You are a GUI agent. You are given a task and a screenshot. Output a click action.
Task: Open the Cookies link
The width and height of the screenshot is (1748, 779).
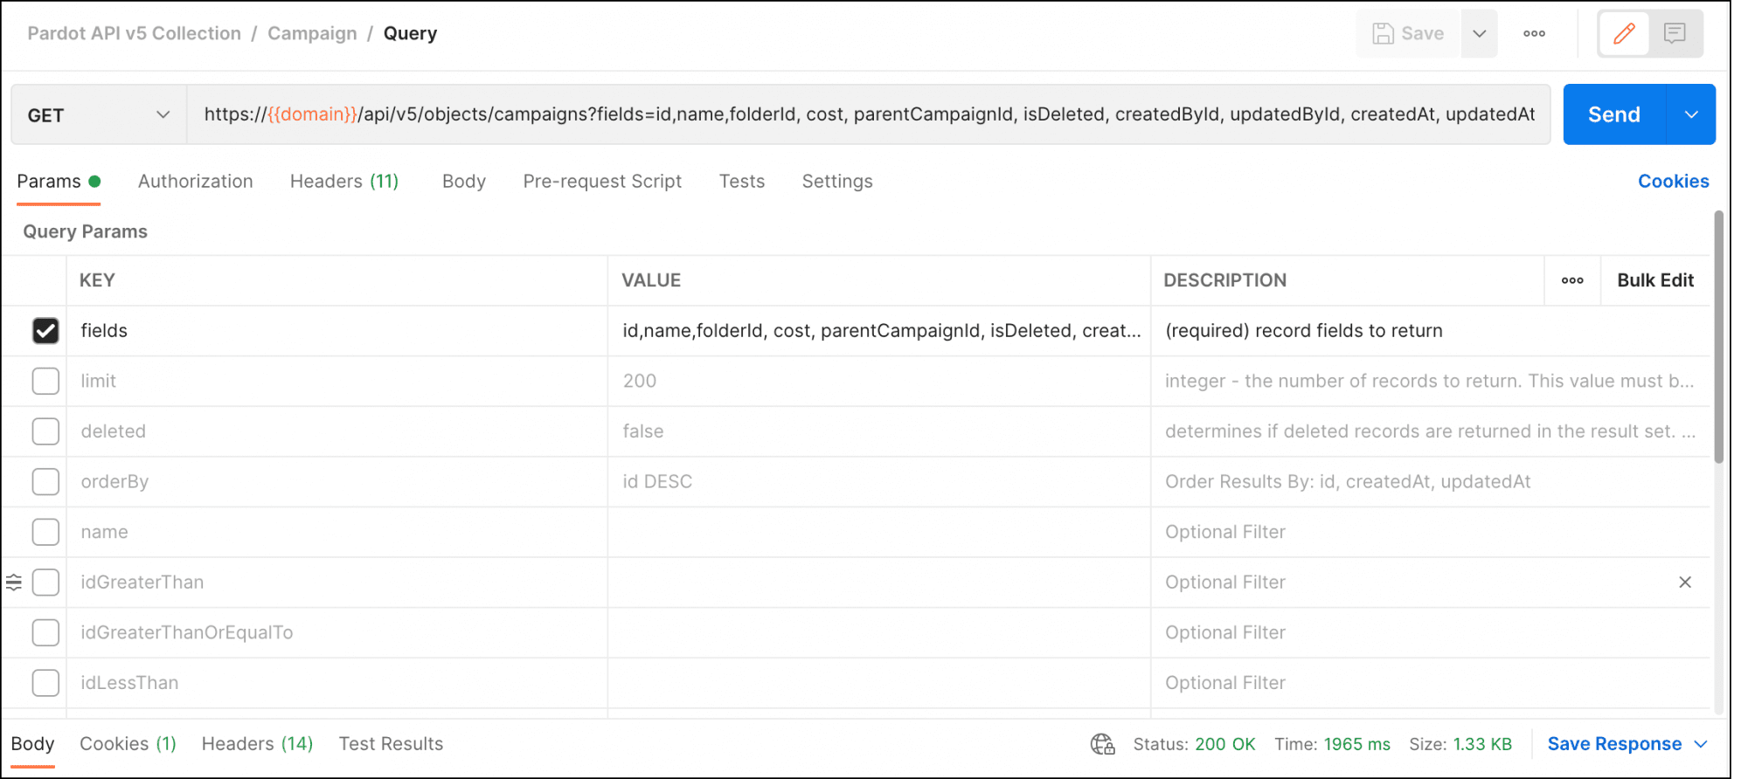[x=1673, y=182]
